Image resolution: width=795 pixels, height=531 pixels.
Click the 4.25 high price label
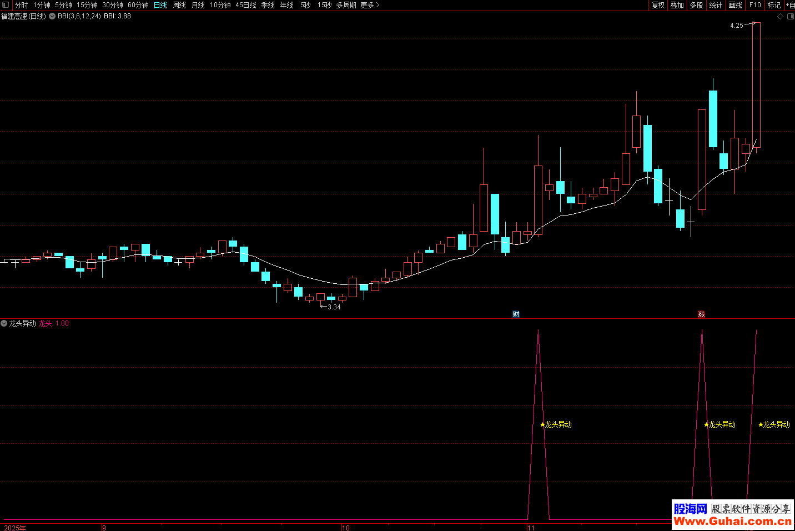[x=736, y=26]
